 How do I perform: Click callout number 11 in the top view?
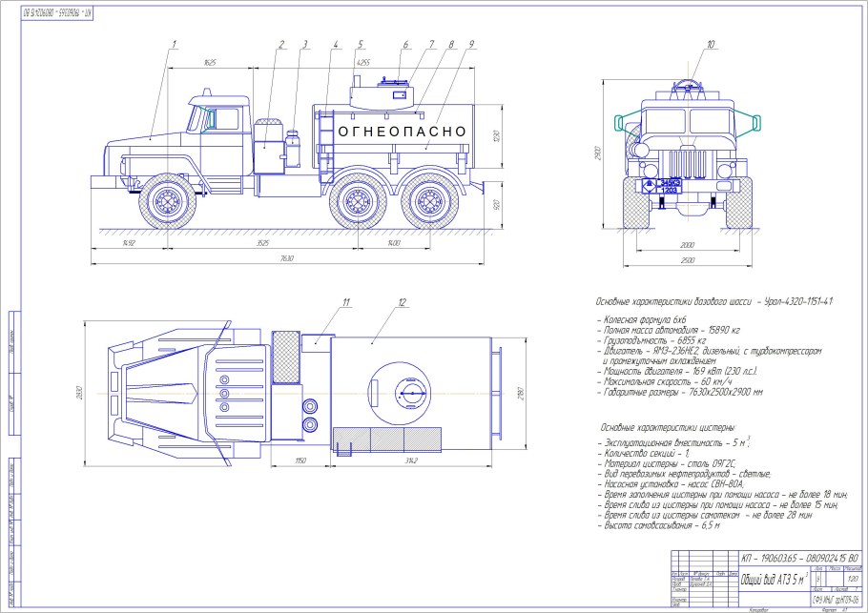coord(345,302)
